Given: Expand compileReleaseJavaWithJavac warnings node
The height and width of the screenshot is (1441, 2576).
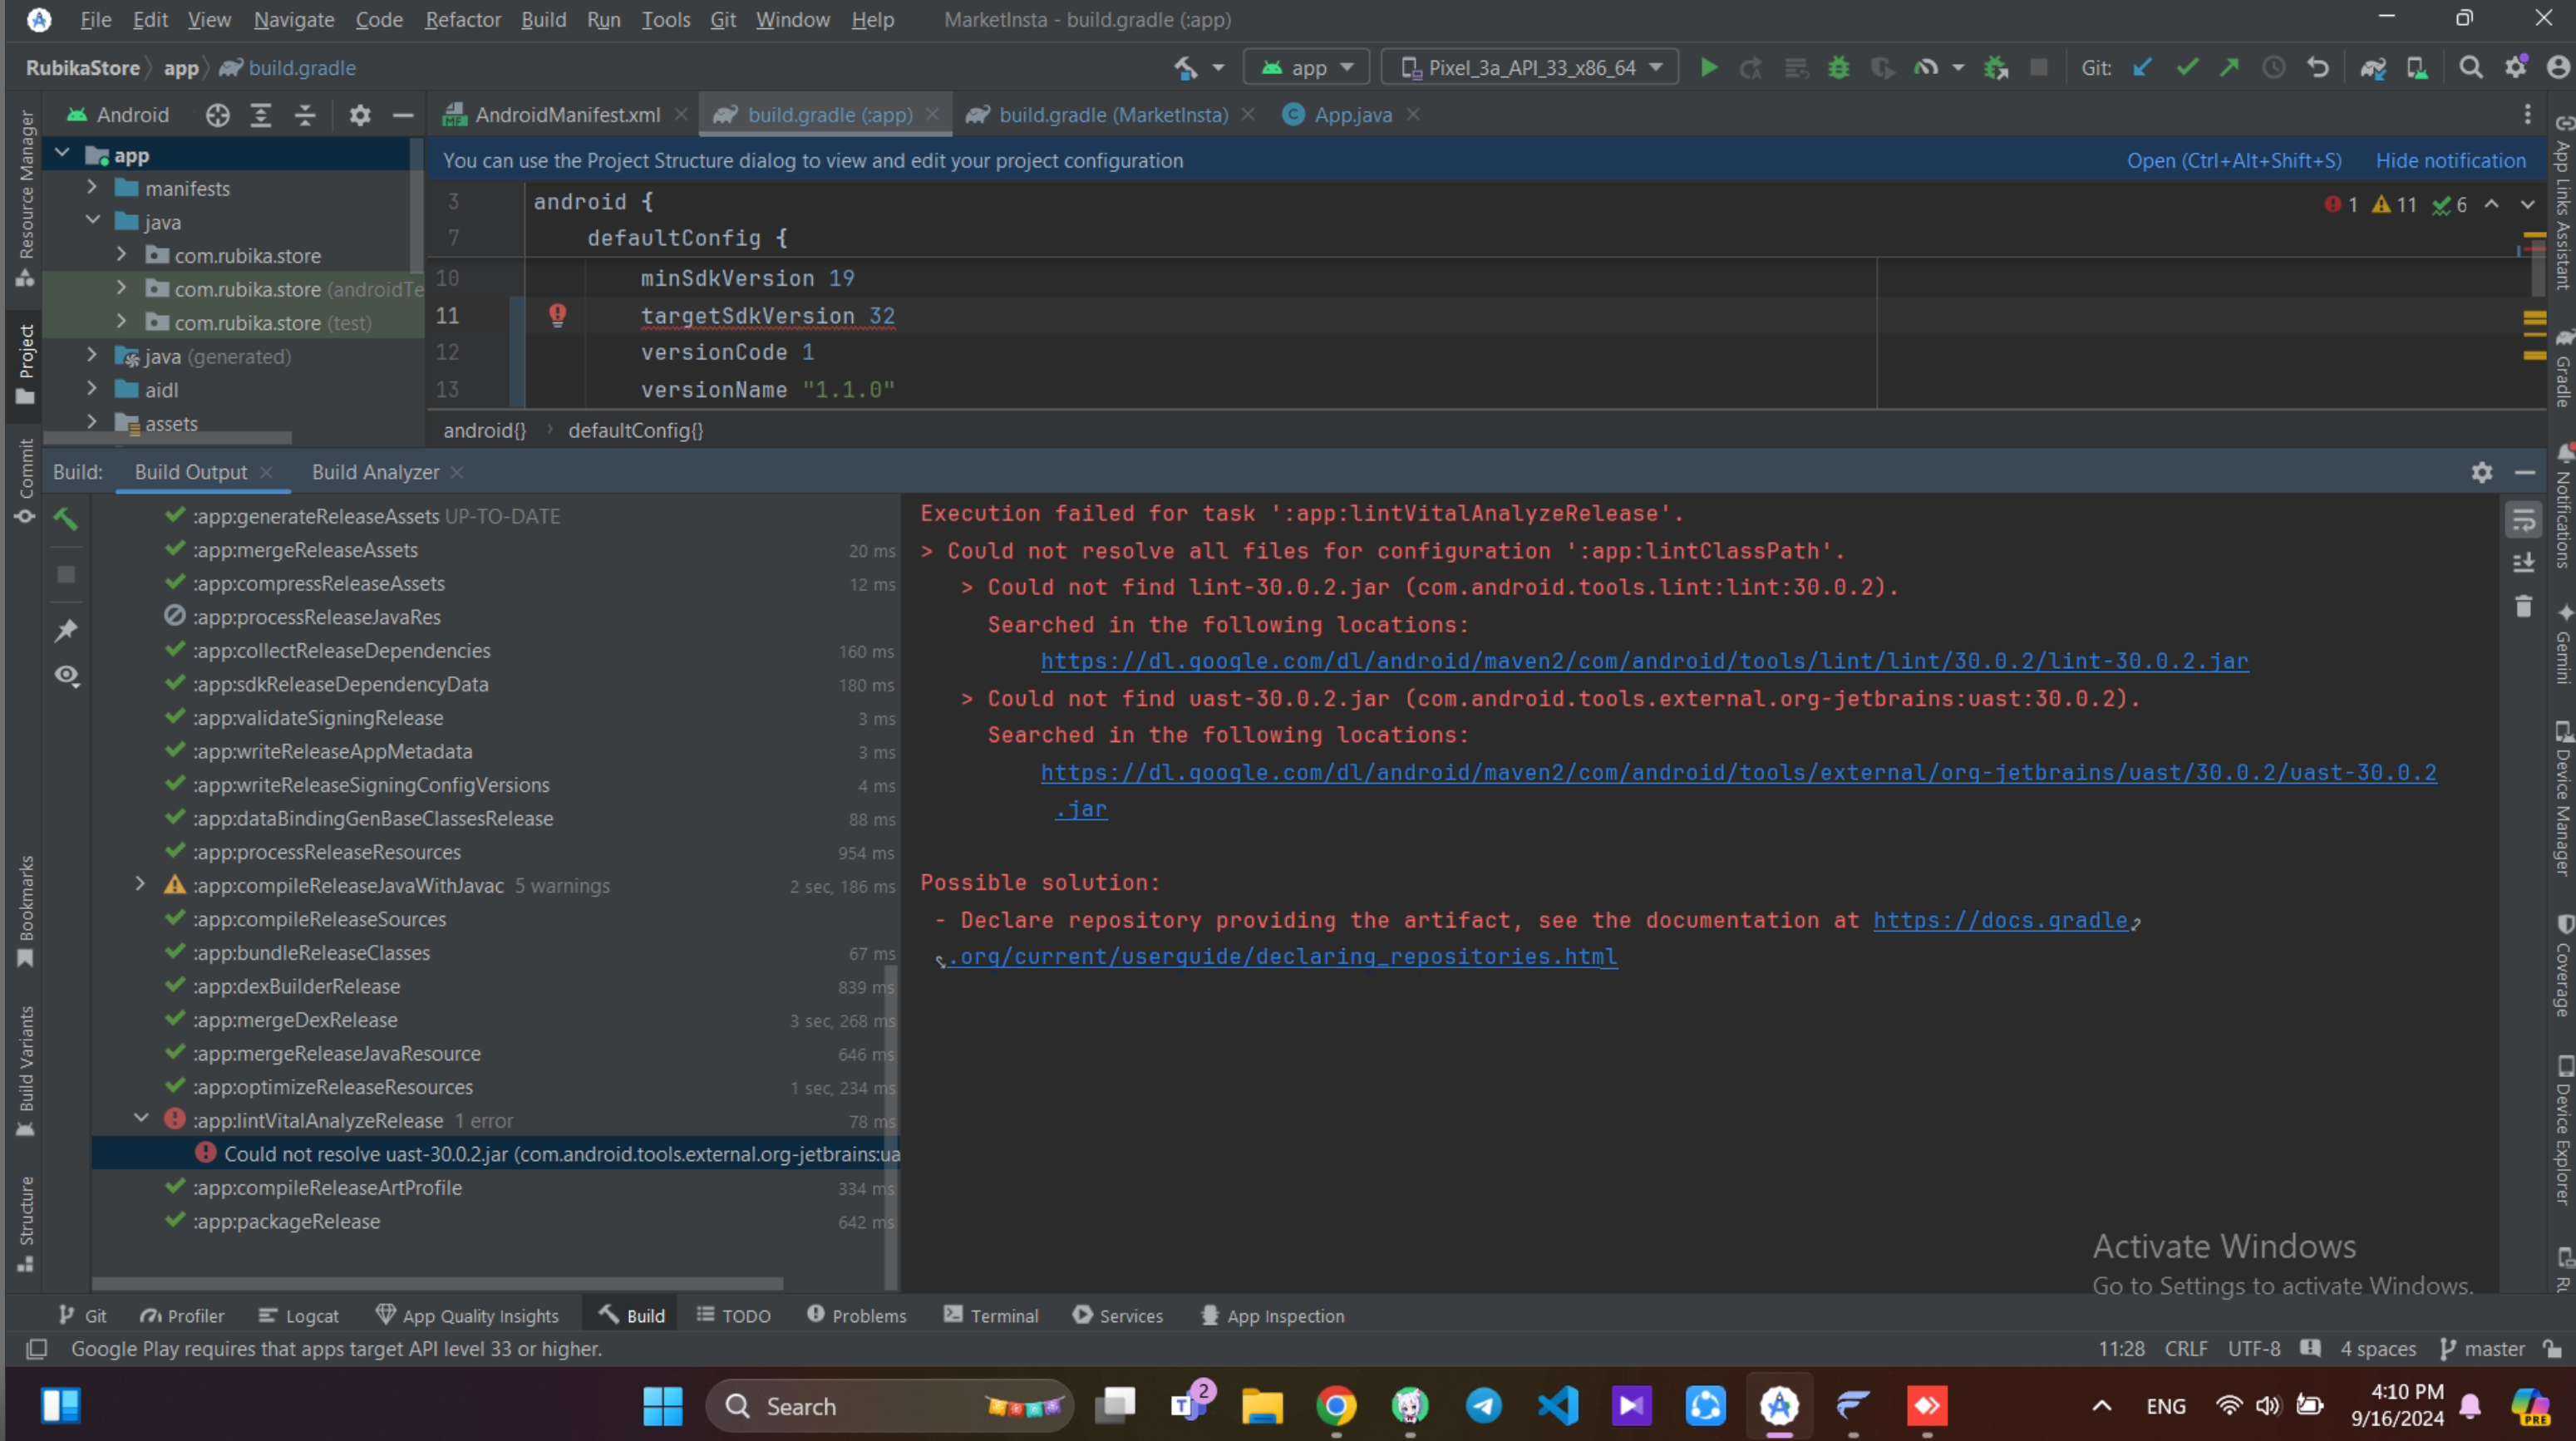Looking at the screenshot, I should coord(140,884).
